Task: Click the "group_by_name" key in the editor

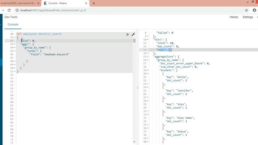Action: 35,48
